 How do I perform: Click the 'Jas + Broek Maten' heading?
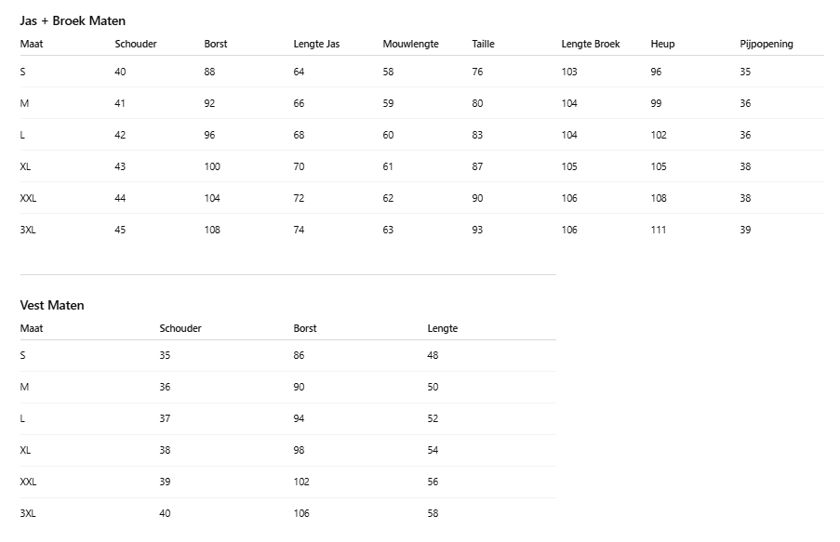pos(73,20)
